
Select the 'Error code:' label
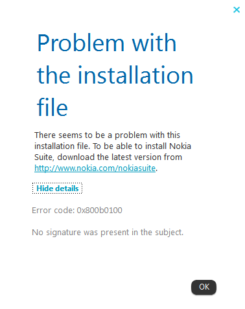pos(53,210)
